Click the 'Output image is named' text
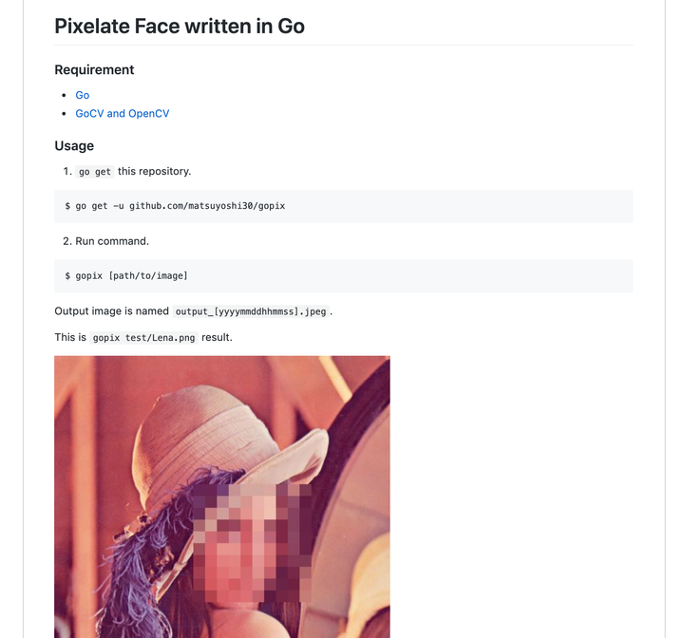This screenshot has width=684, height=638. pos(111,311)
